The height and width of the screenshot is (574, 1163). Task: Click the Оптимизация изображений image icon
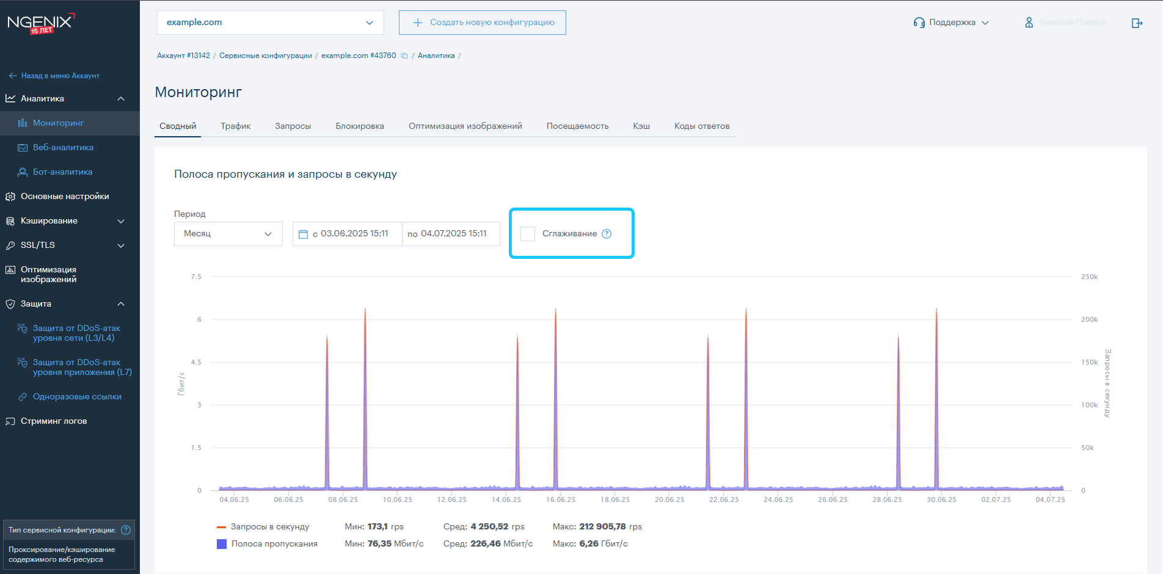[10, 270]
